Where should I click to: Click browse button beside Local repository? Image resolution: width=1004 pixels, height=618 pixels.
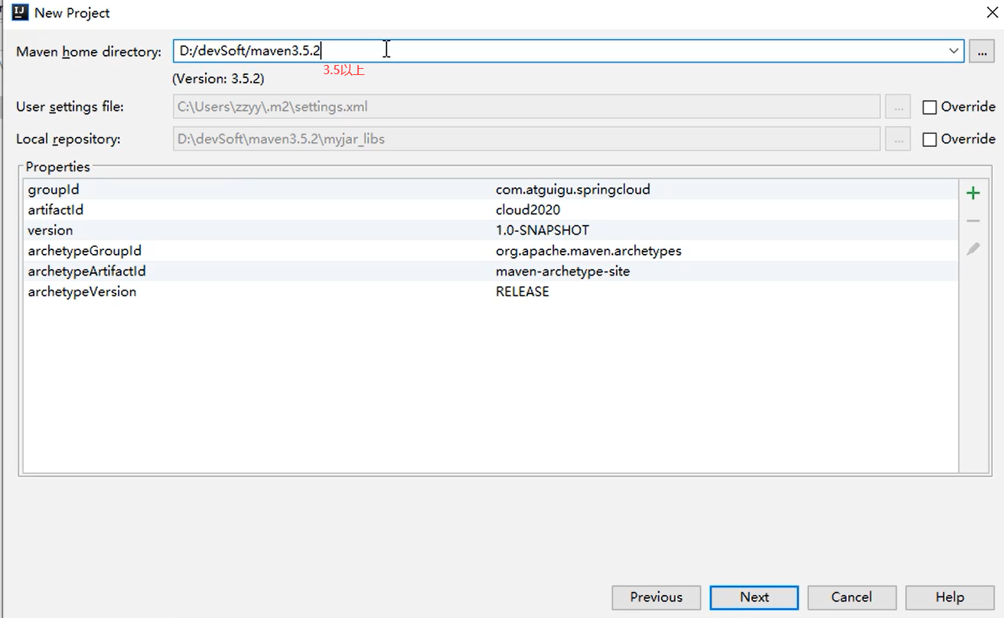pyautogui.click(x=898, y=139)
